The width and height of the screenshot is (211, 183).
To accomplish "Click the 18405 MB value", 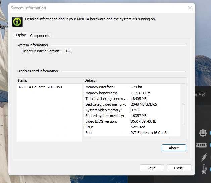I will (x=139, y=99).
